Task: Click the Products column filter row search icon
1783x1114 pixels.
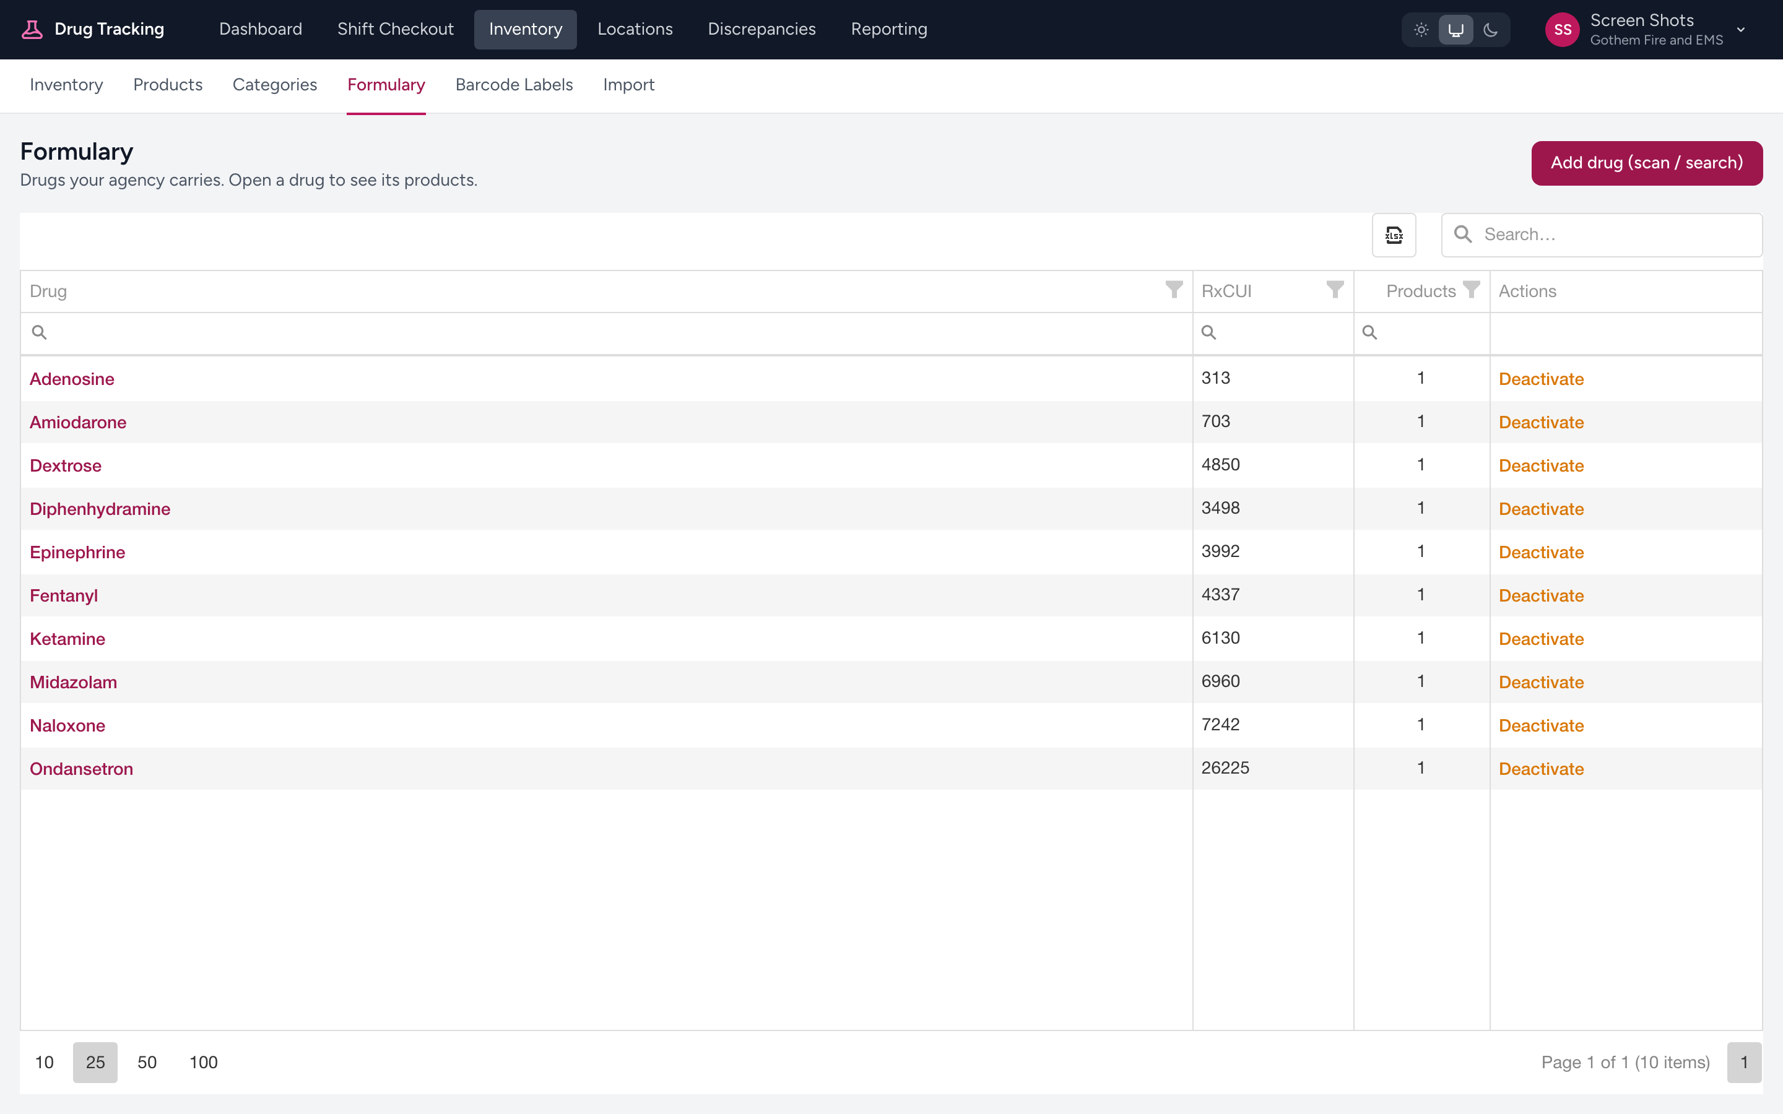Action: (1369, 333)
